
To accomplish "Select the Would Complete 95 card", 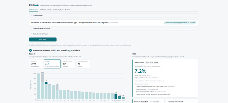I will (x=83, y=64).
